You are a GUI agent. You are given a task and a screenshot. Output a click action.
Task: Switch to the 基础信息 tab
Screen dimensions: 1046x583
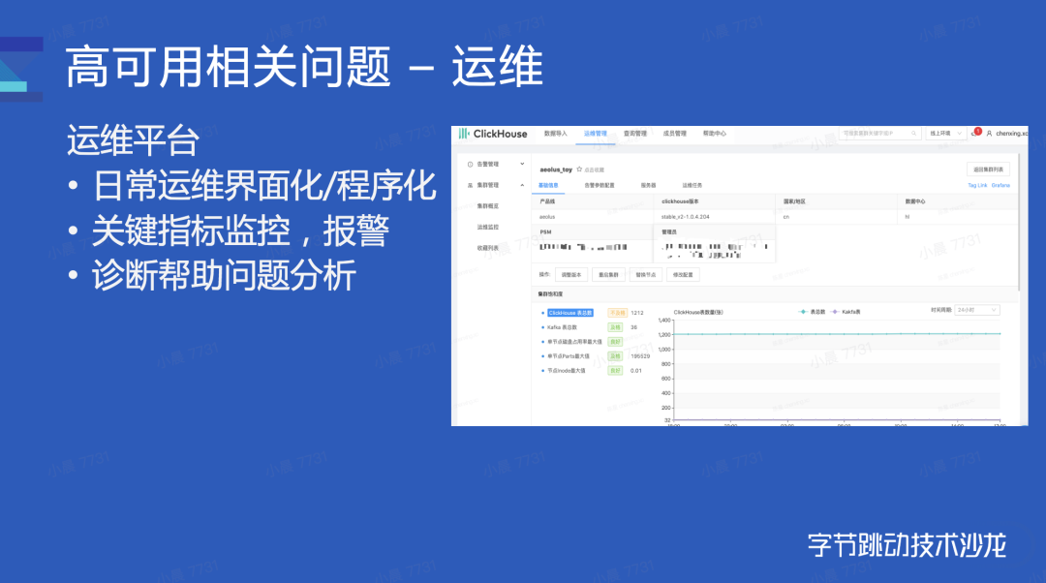[x=548, y=185]
